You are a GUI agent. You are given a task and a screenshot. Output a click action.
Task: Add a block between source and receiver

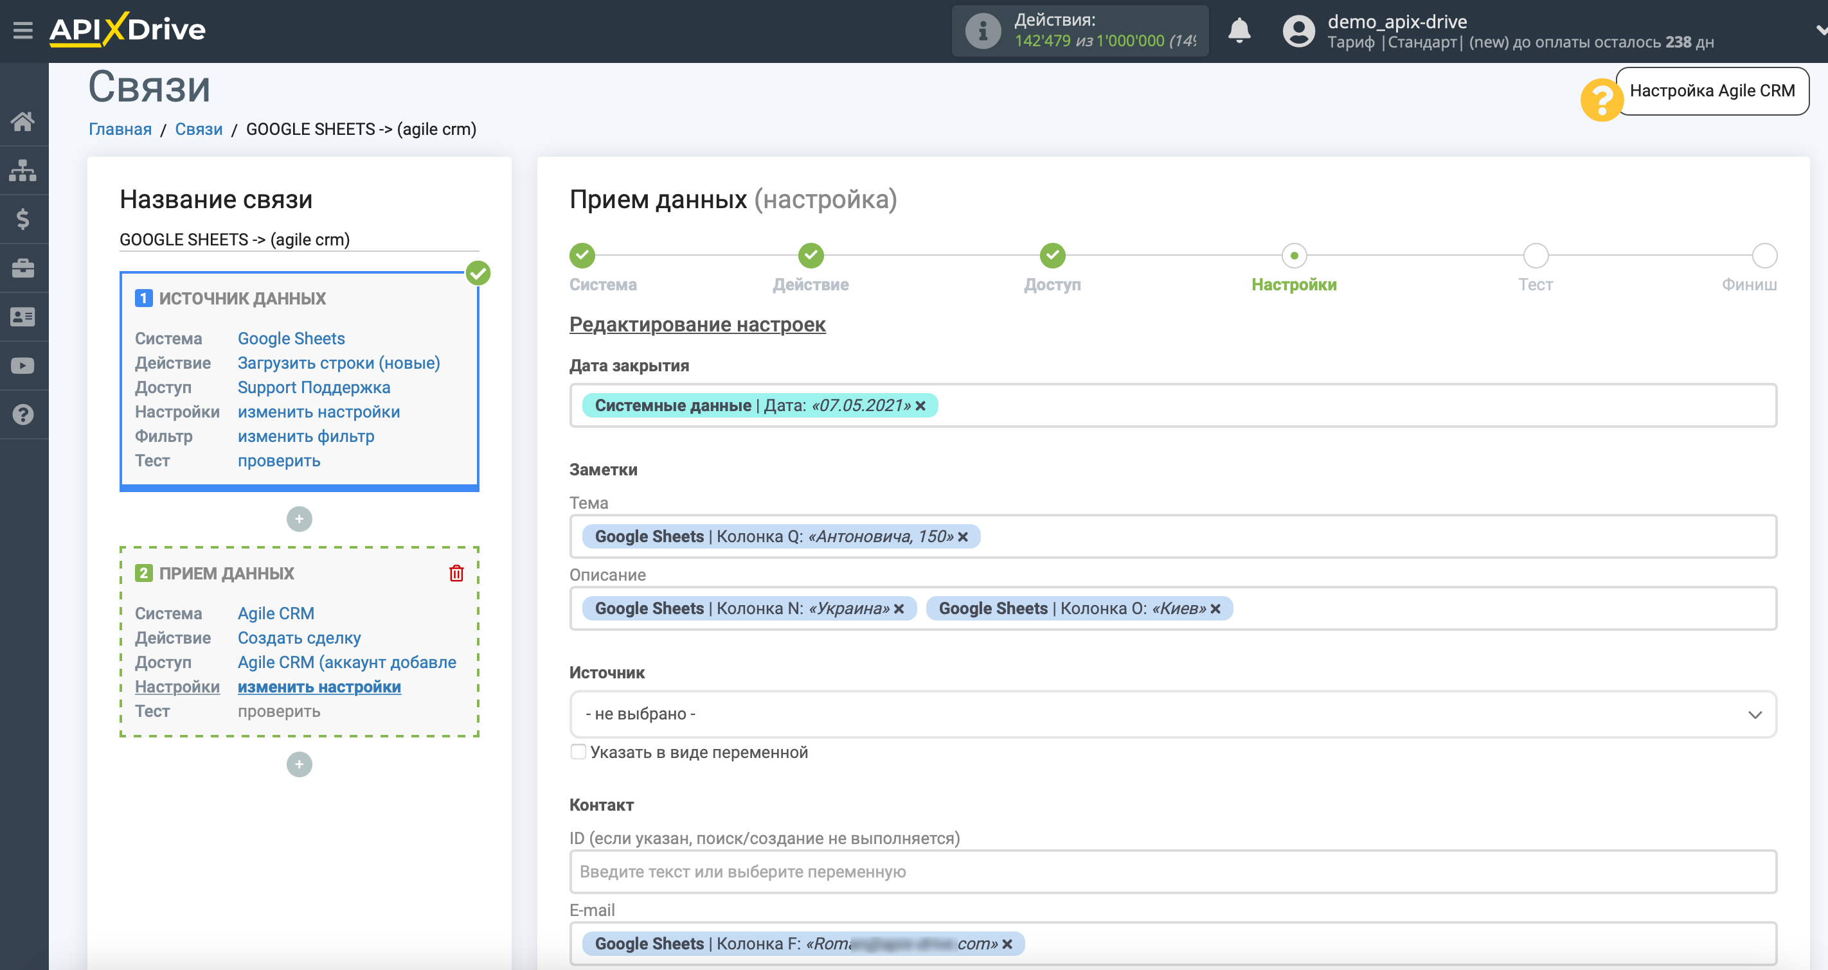tap(300, 519)
